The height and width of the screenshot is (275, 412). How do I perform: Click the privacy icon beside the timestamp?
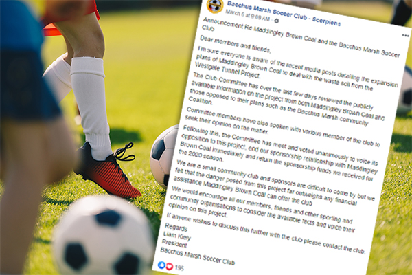coord(276,20)
